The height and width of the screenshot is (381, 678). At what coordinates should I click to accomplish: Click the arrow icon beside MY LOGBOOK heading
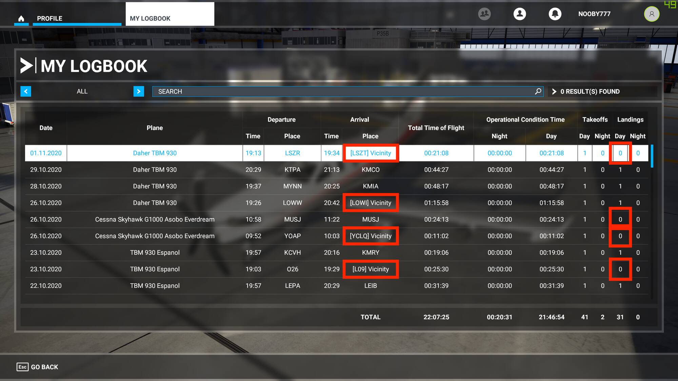(27, 65)
